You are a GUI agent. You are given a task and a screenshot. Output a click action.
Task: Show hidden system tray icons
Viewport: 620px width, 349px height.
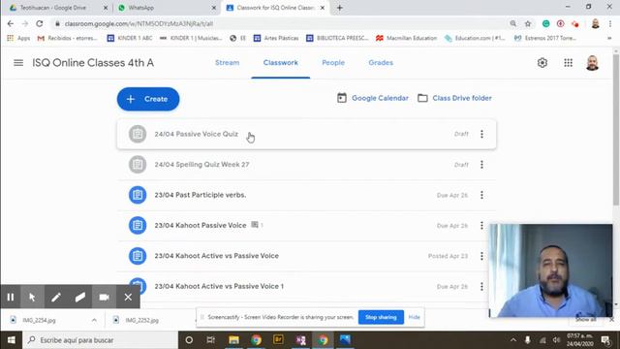pyautogui.click(x=512, y=340)
